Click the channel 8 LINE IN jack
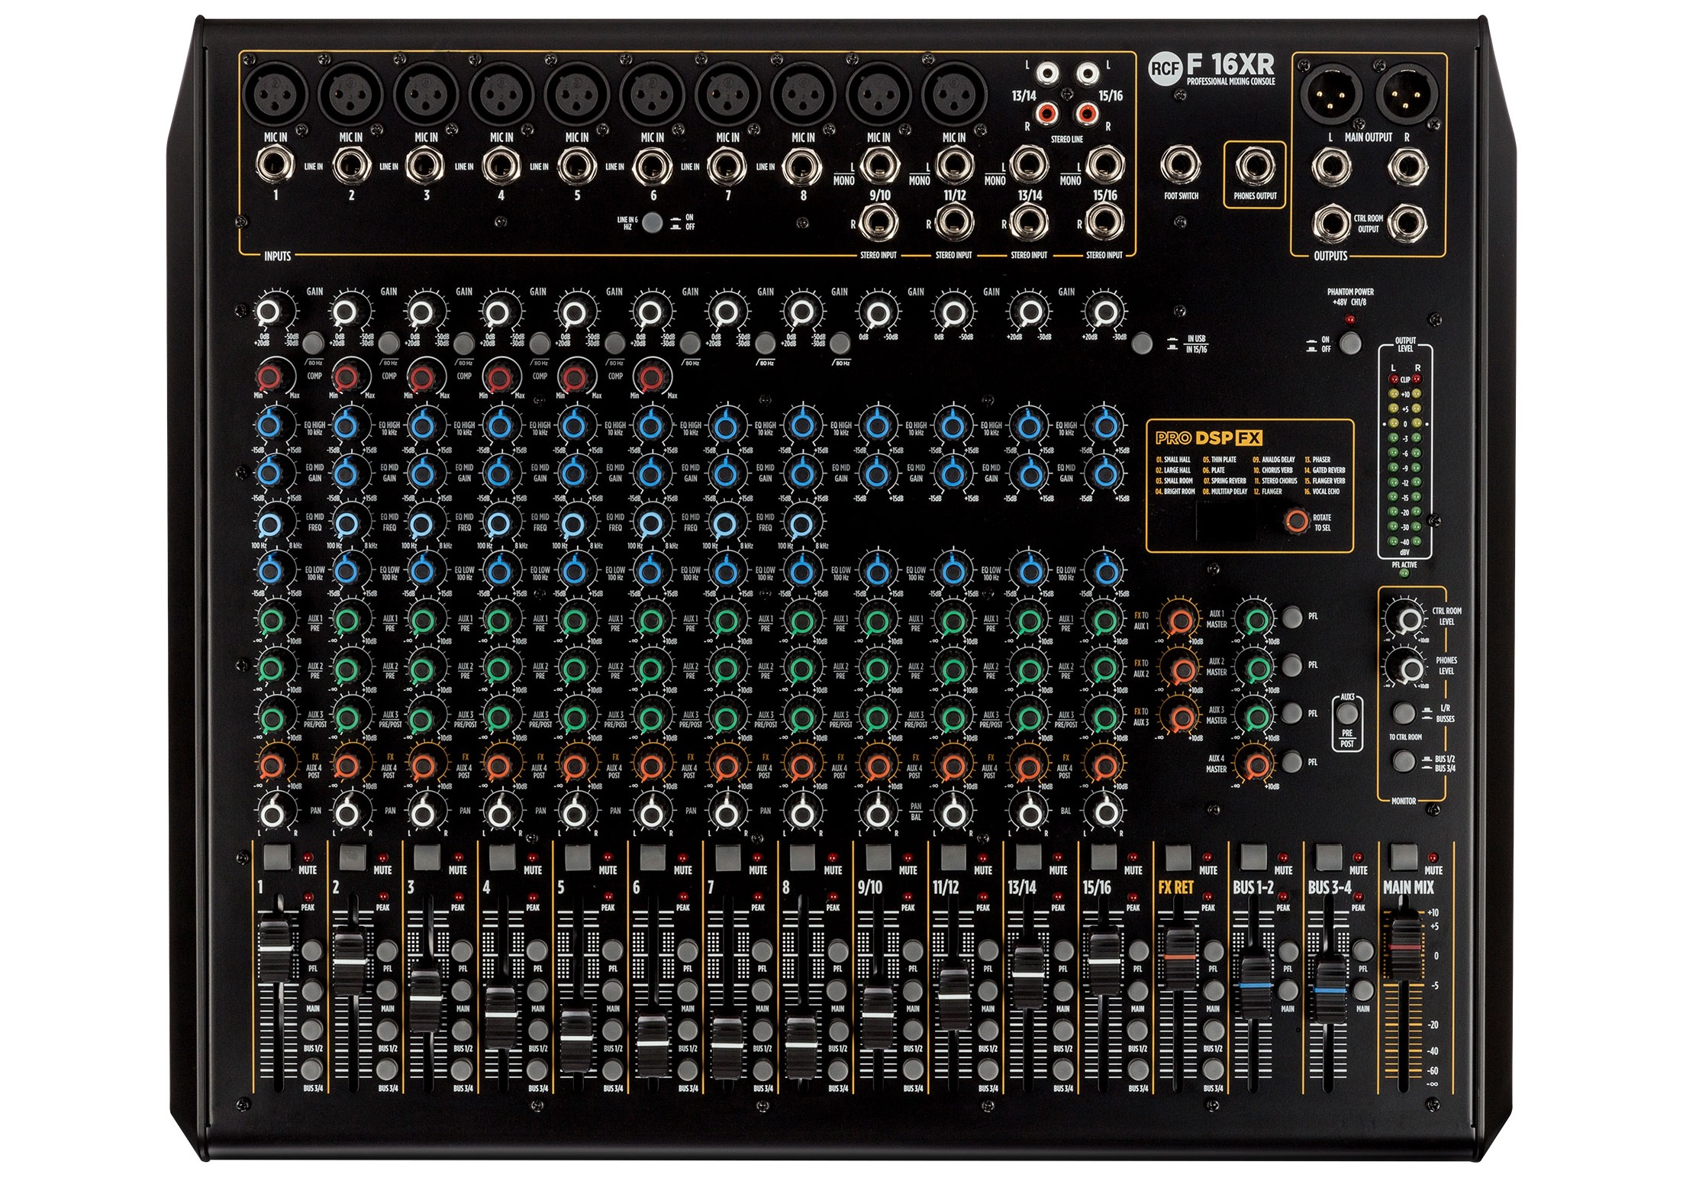Viewport: 1683px width, 1178px height. point(802,166)
